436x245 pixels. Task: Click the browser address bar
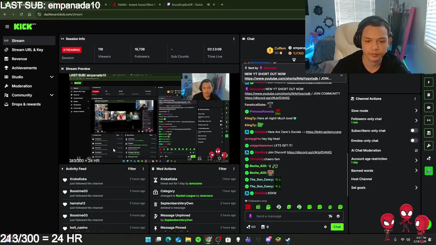170,14
